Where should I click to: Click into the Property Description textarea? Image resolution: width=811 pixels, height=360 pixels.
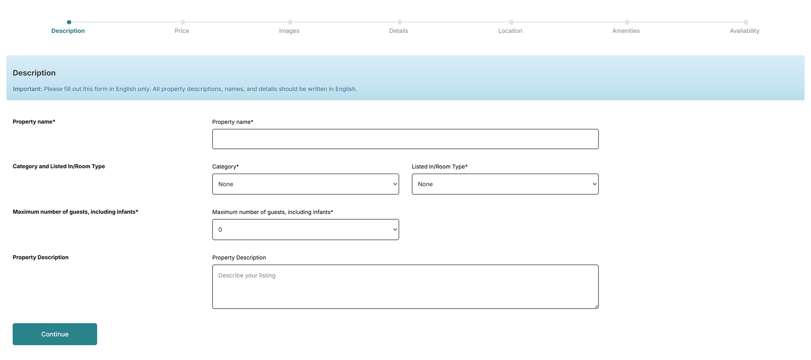405,287
